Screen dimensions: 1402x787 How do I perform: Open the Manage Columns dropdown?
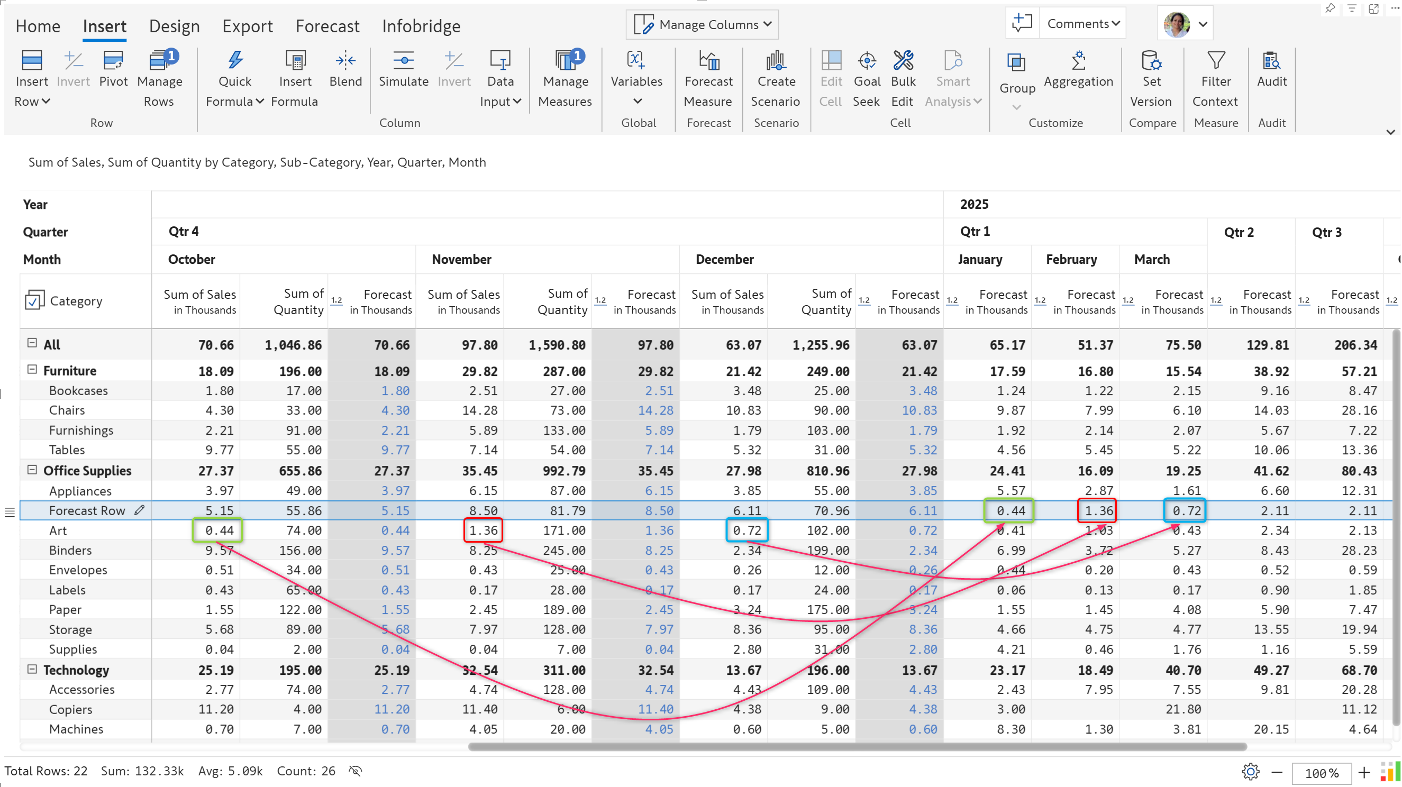702,24
